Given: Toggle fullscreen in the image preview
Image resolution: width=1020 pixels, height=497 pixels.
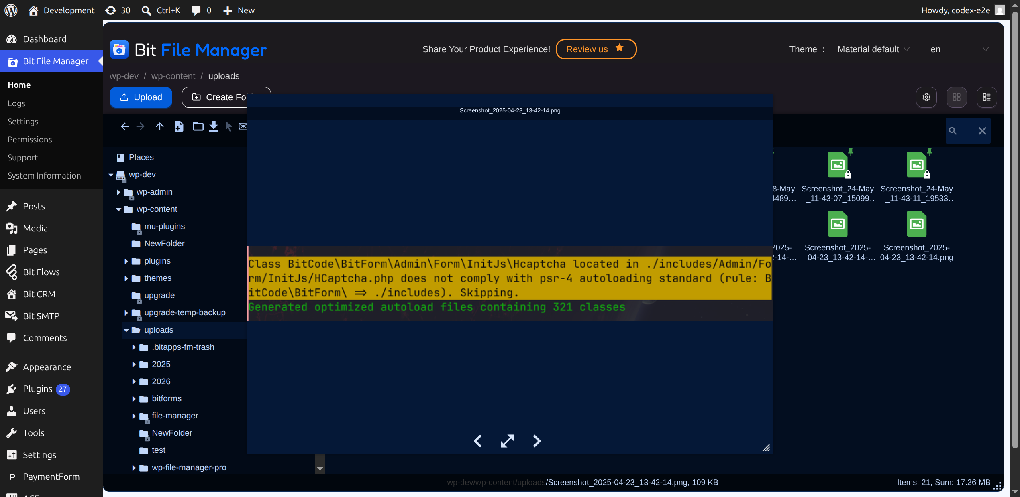Looking at the screenshot, I should coord(507,441).
